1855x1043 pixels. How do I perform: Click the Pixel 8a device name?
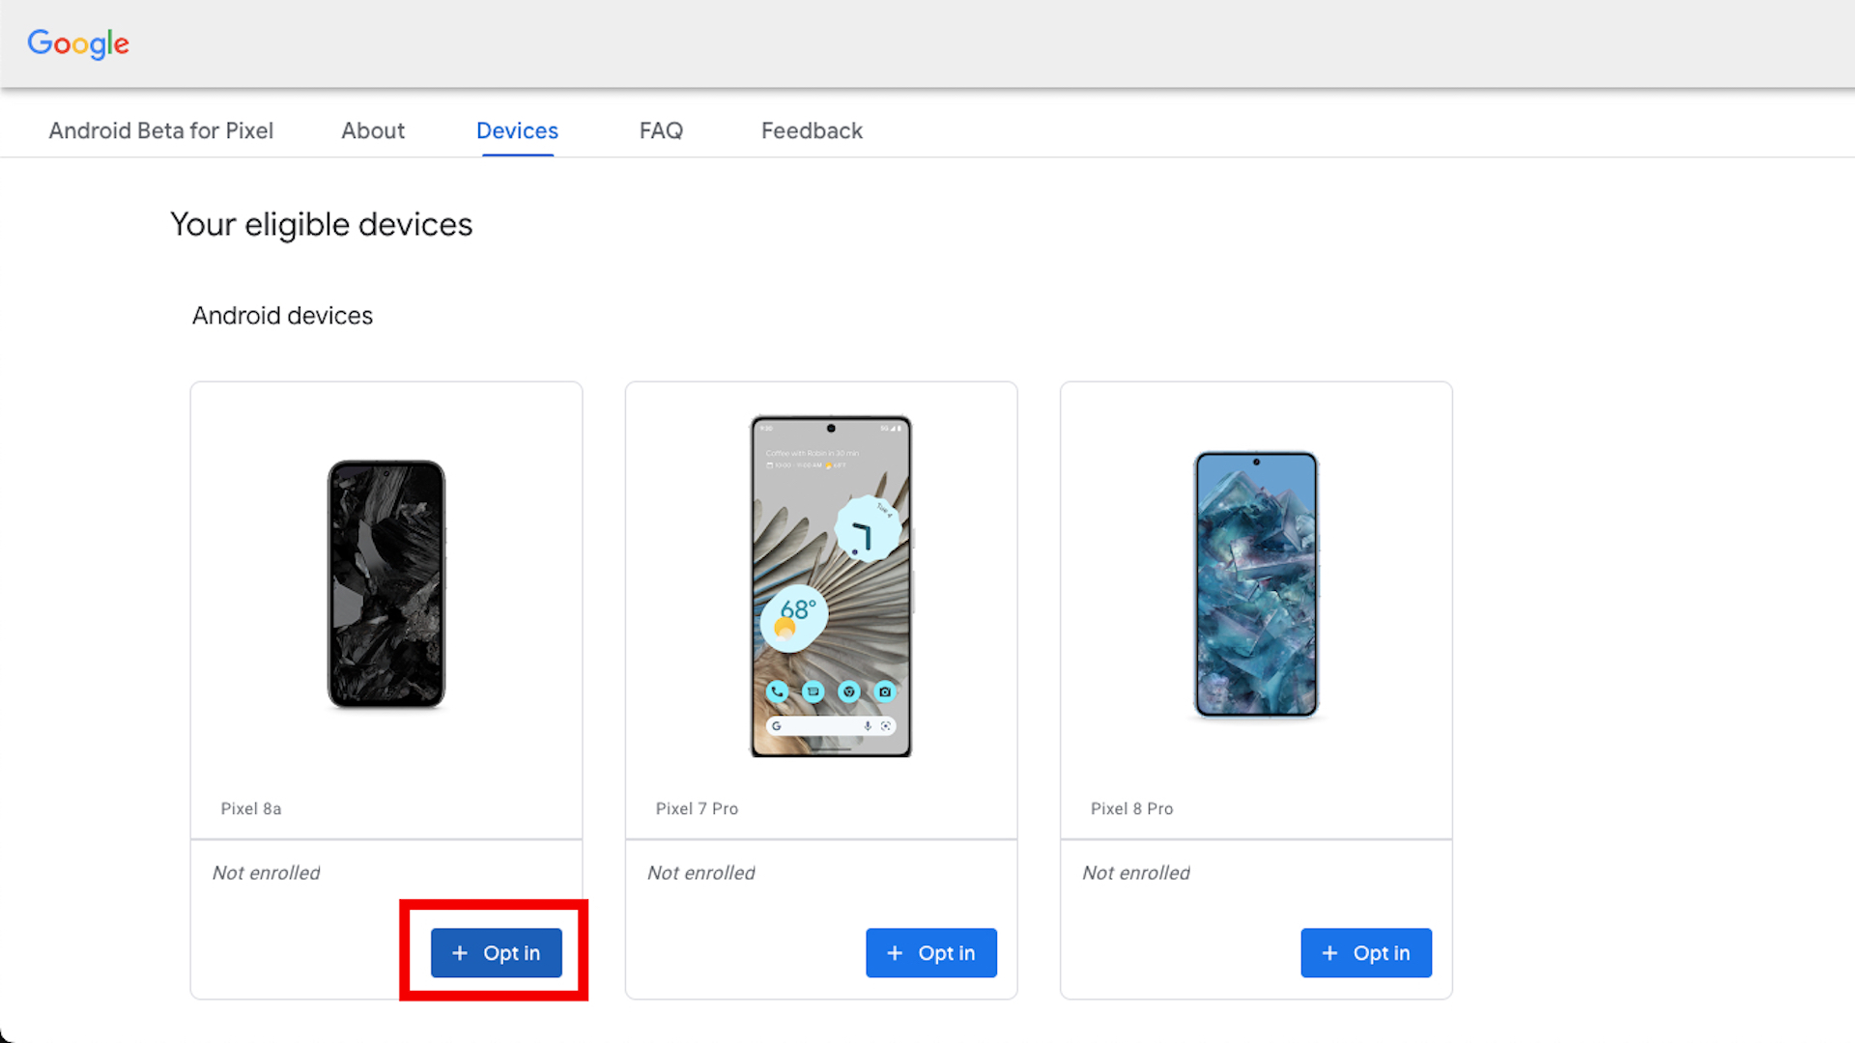pos(251,809)
